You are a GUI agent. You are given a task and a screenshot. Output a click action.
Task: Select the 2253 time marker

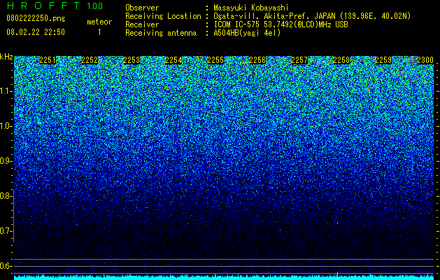click(x=132, y=60)
